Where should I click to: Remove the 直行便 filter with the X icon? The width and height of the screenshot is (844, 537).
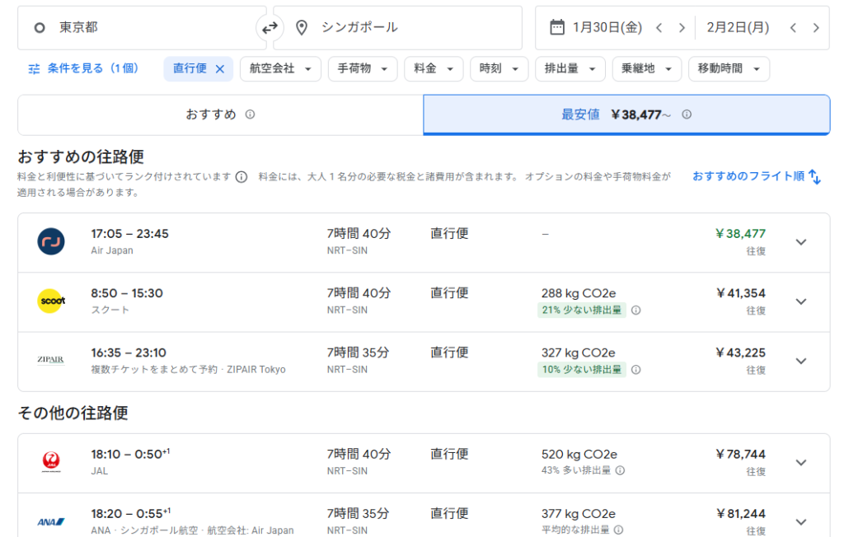(220, 69)
